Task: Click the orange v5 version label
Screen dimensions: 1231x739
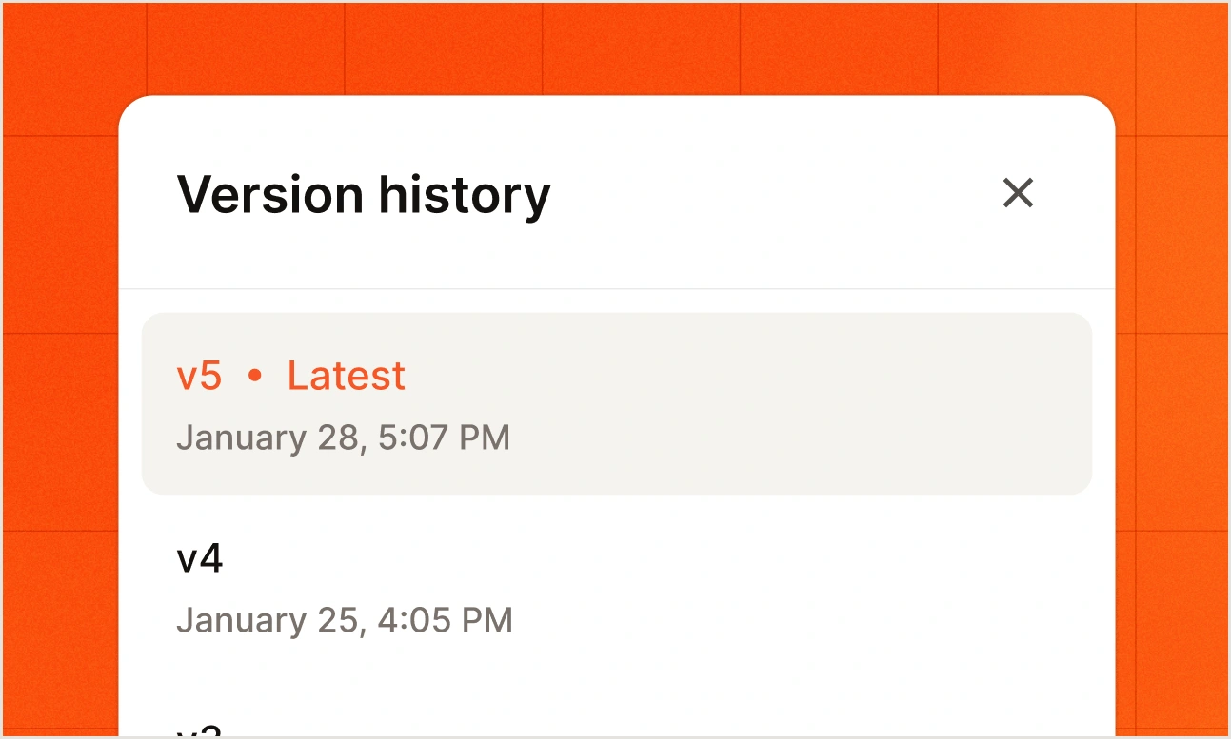Action: point(200,376)
